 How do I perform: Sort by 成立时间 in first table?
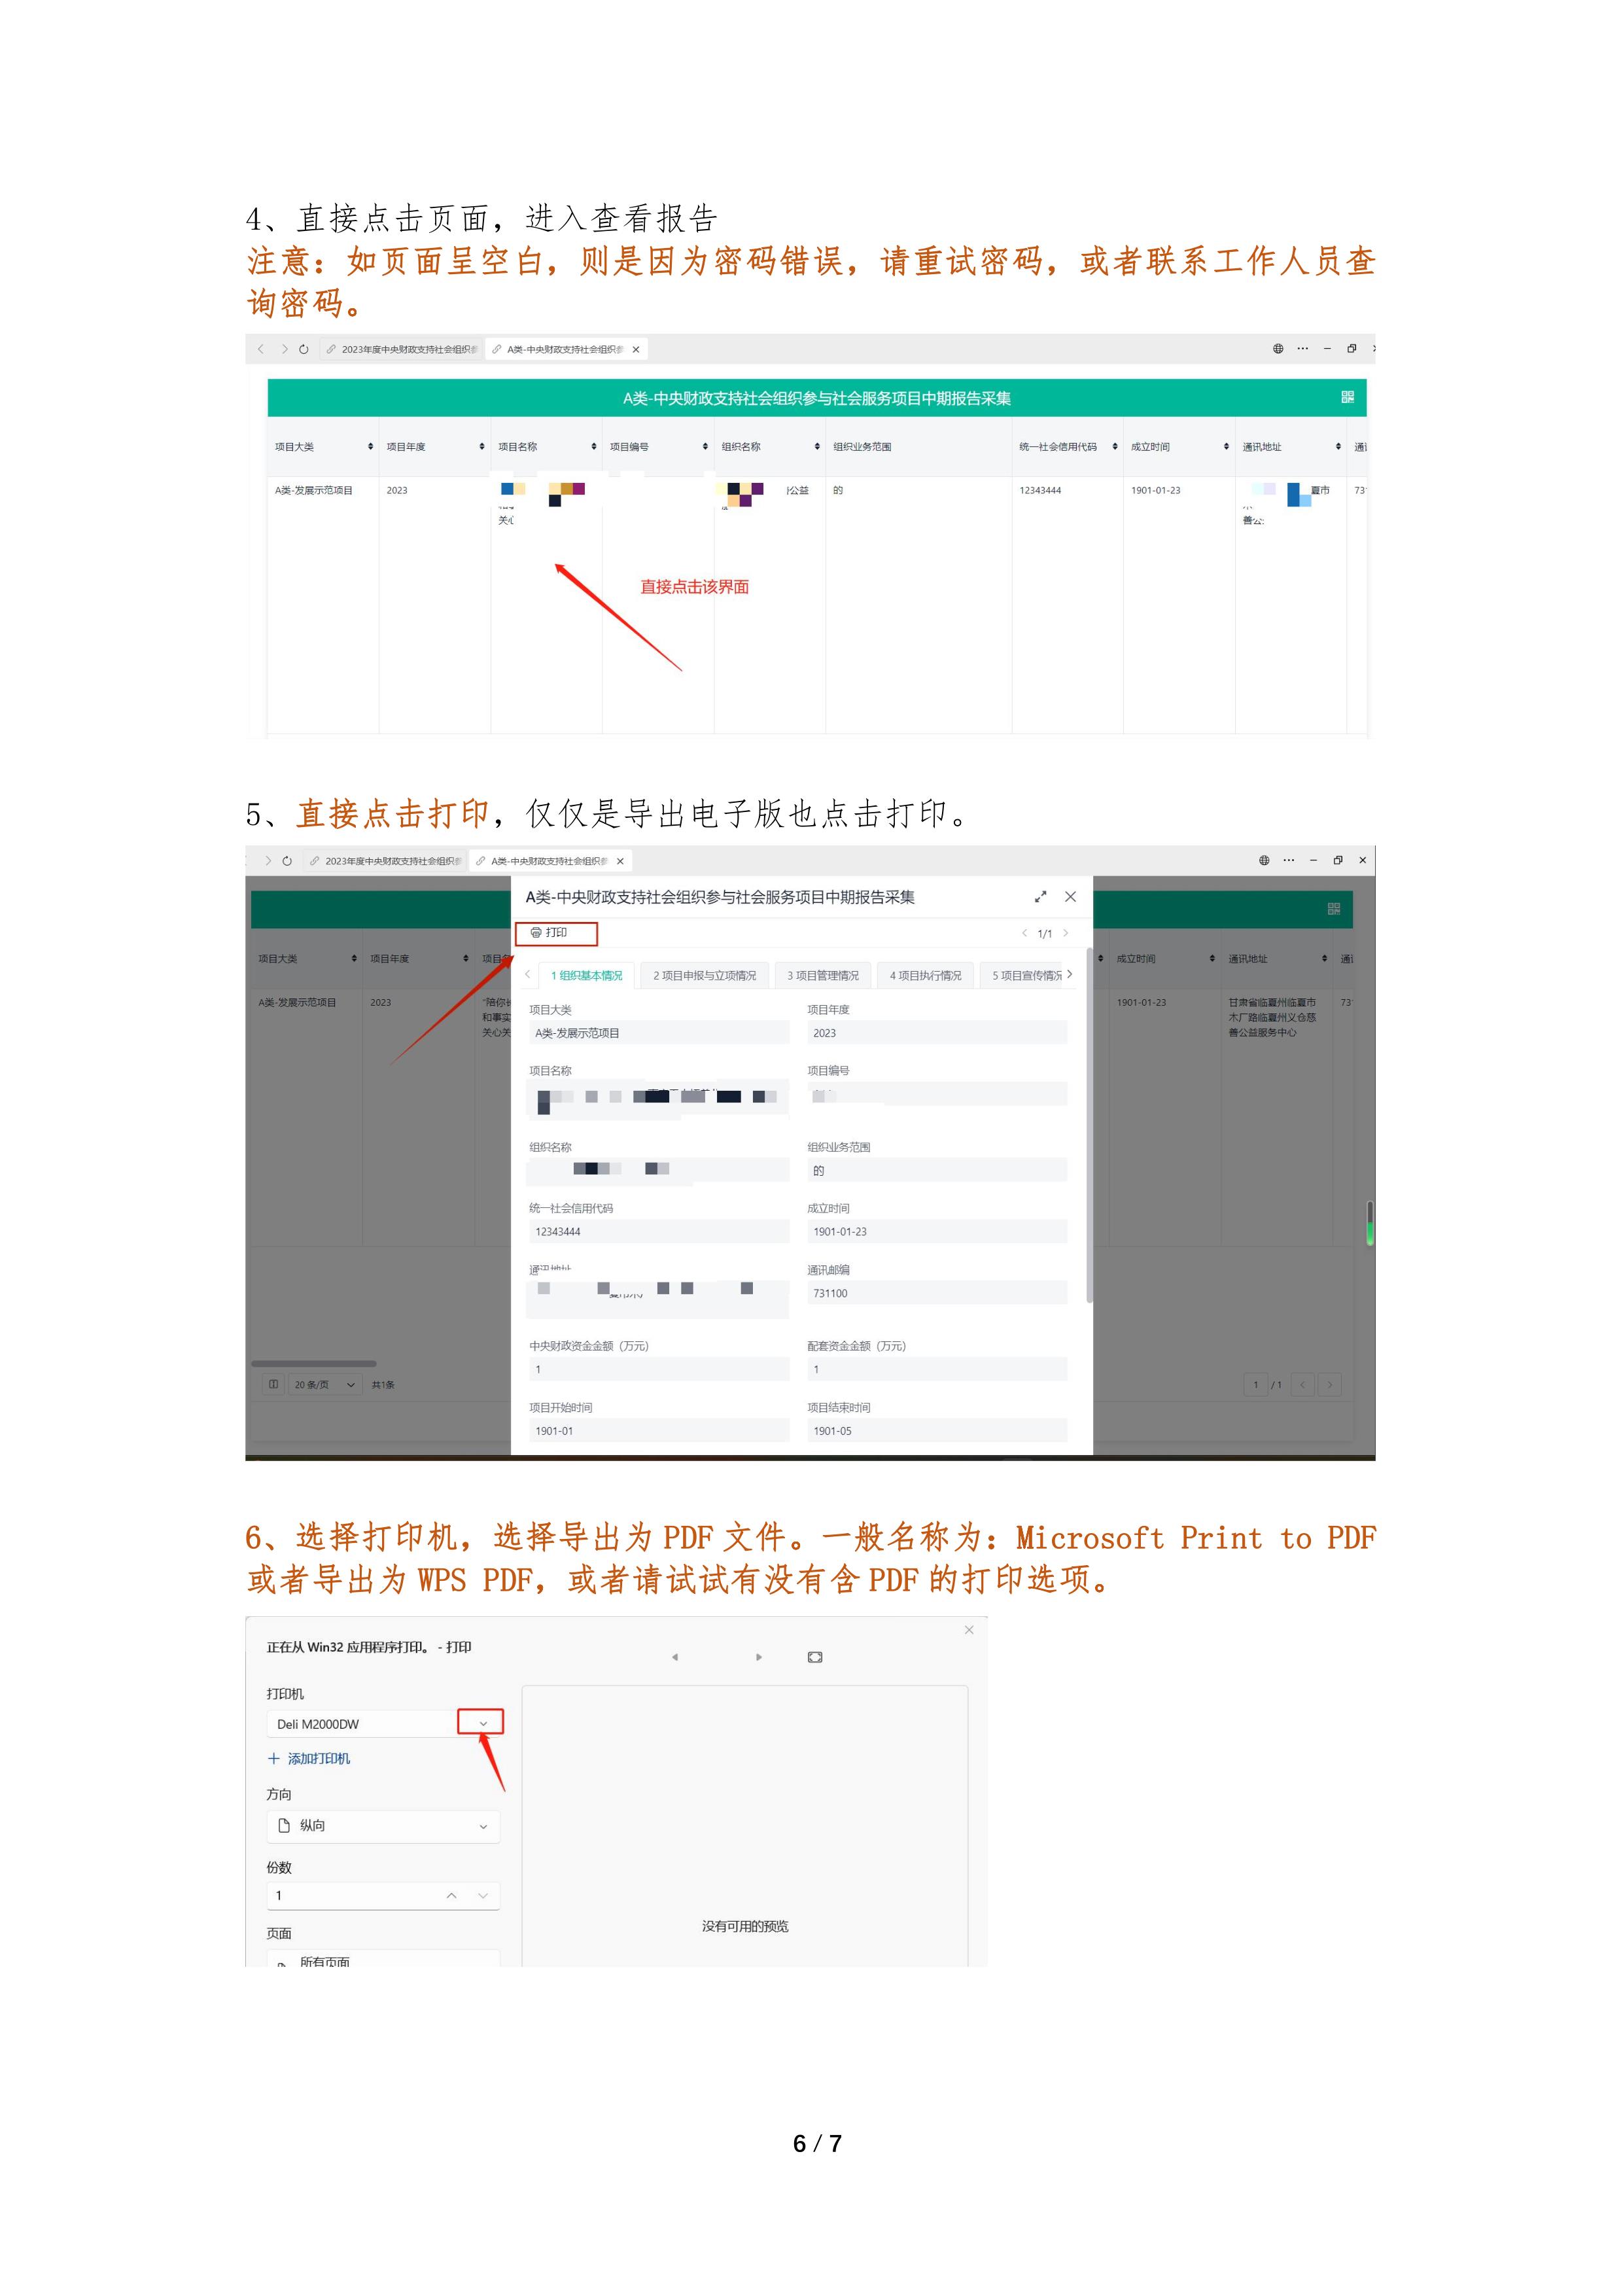click(1226, 446)
